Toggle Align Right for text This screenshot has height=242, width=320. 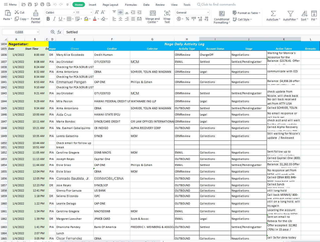coord(127,19)
